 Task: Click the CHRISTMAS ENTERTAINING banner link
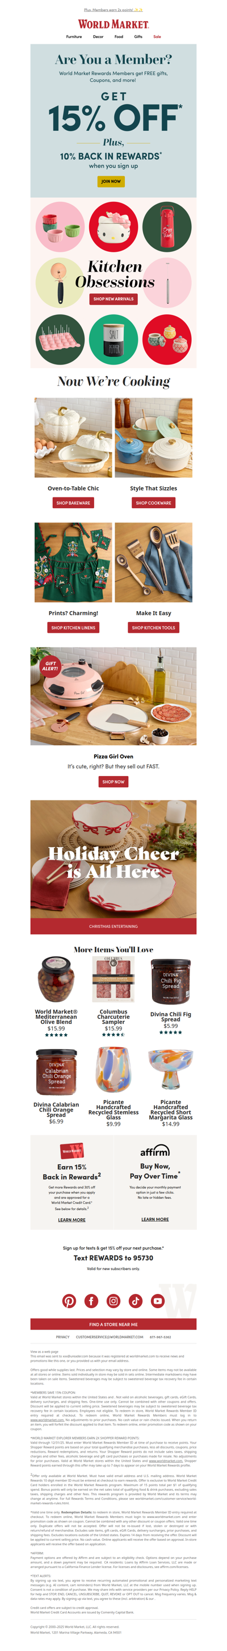(x=113, y=926)
